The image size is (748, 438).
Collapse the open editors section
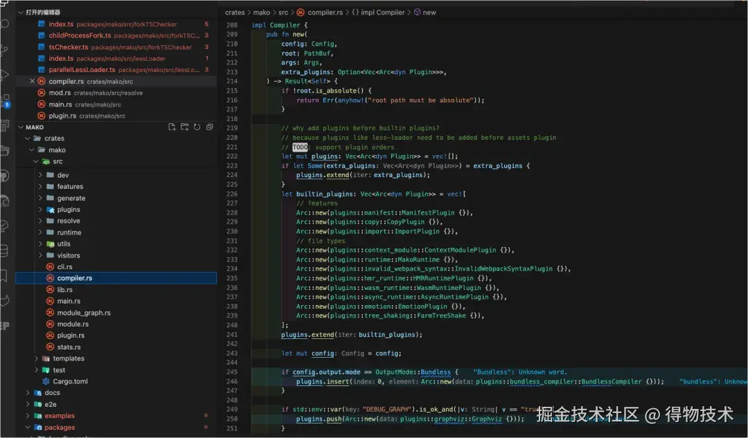point(21,12)
